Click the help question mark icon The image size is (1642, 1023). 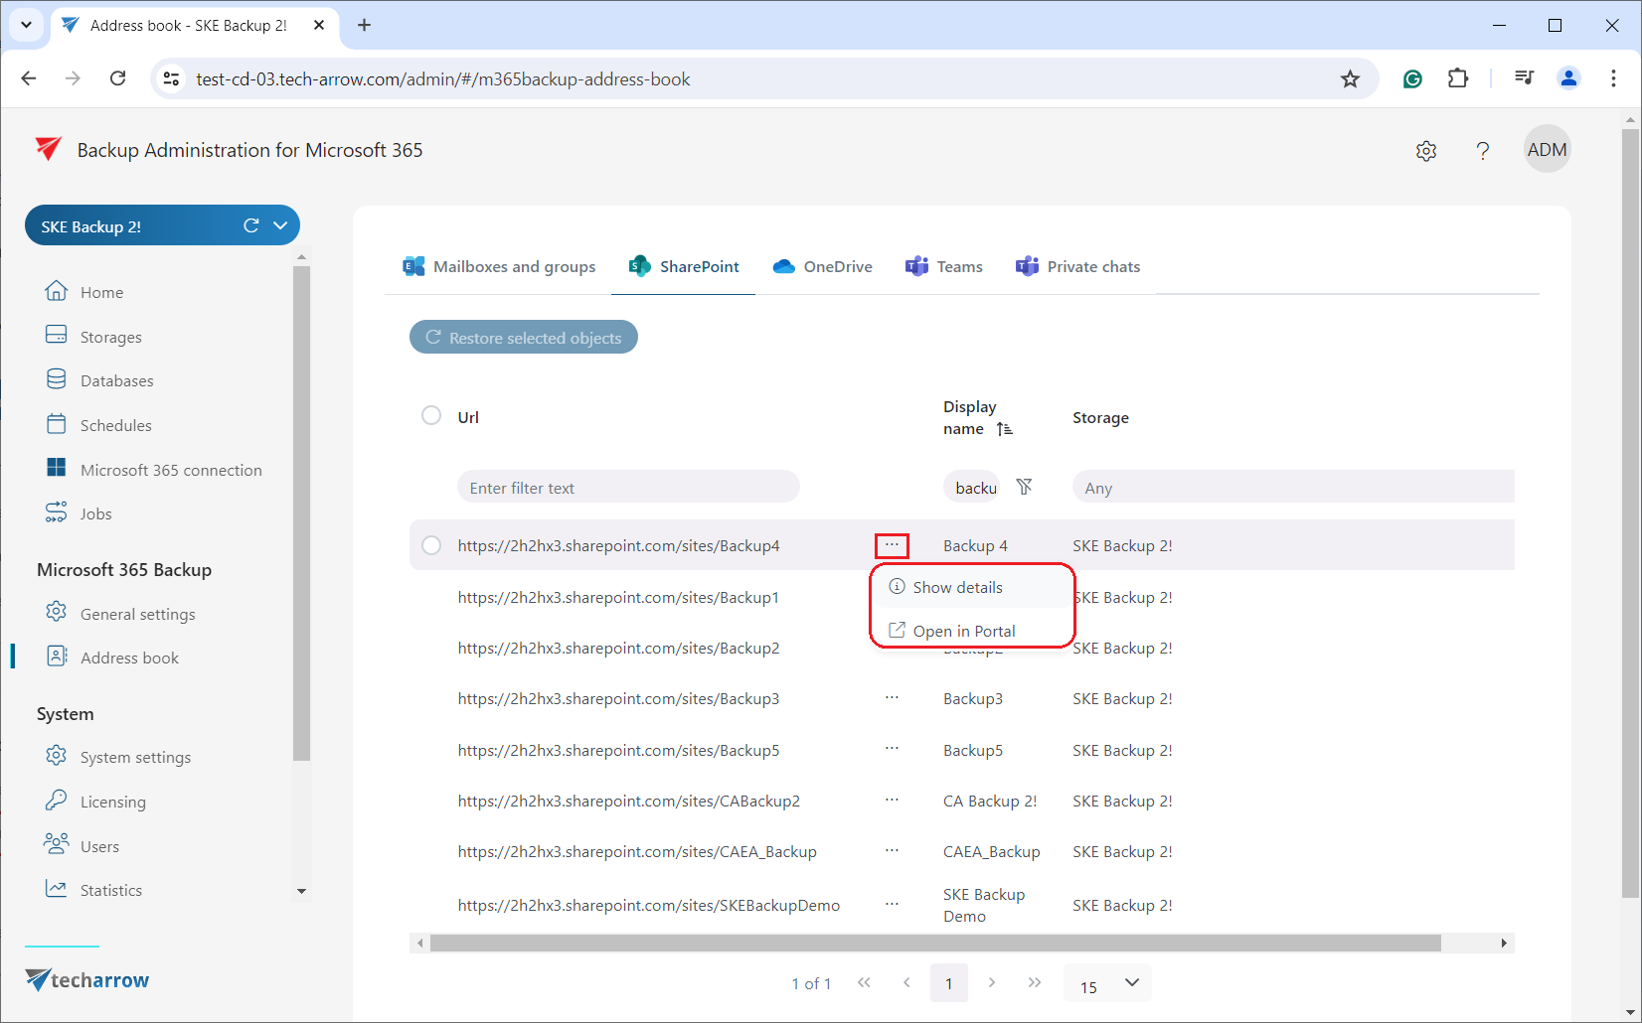pyautogui.click(x=1482, y=151)
